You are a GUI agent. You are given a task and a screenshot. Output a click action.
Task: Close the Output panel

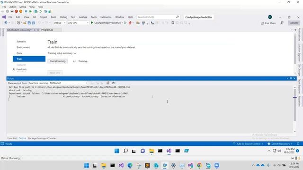[x=294, y=78]
